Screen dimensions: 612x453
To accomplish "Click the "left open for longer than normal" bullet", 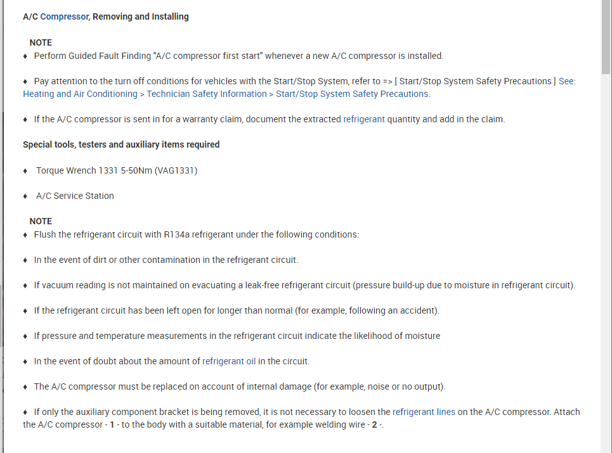I will pyautogui.click(x=237, y=310).
